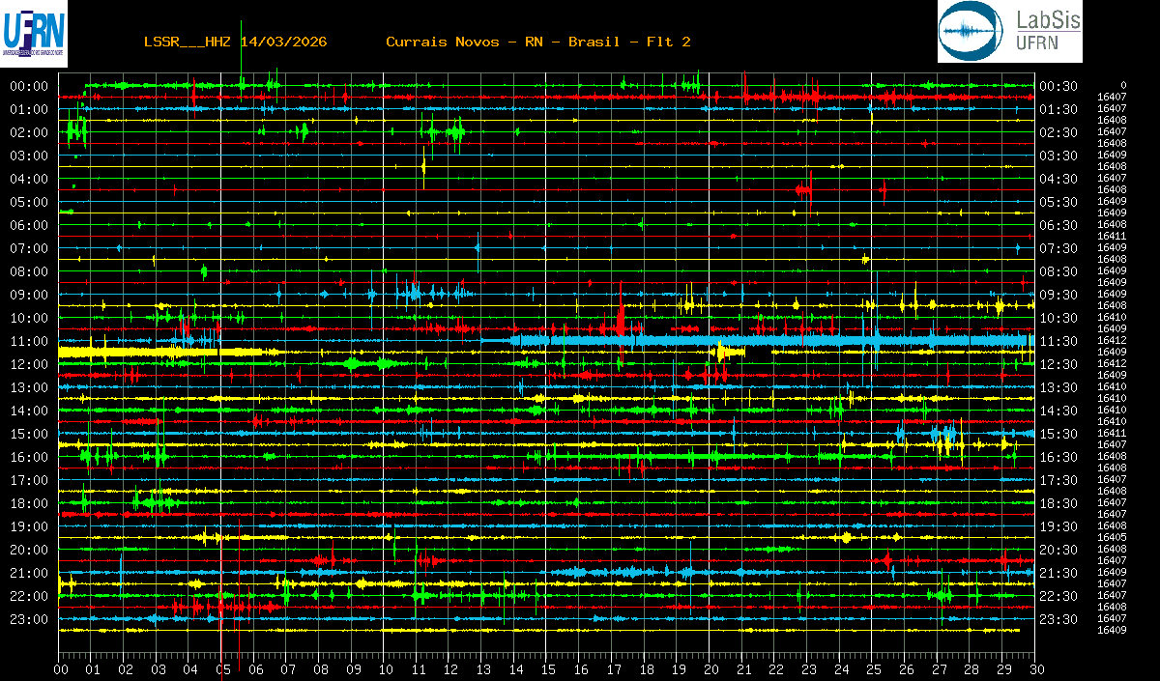The width and height of the screenshot is (1160, 681).
Task: Select the 20:30 label on right side
Action: point(1058,550)
